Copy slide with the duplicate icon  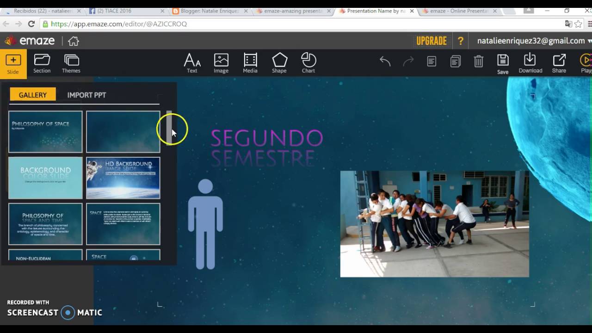click(x=456, y=61)
